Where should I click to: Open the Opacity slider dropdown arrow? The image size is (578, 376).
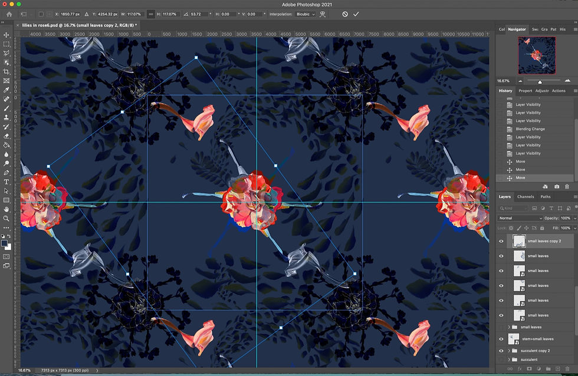coord(574,218)
